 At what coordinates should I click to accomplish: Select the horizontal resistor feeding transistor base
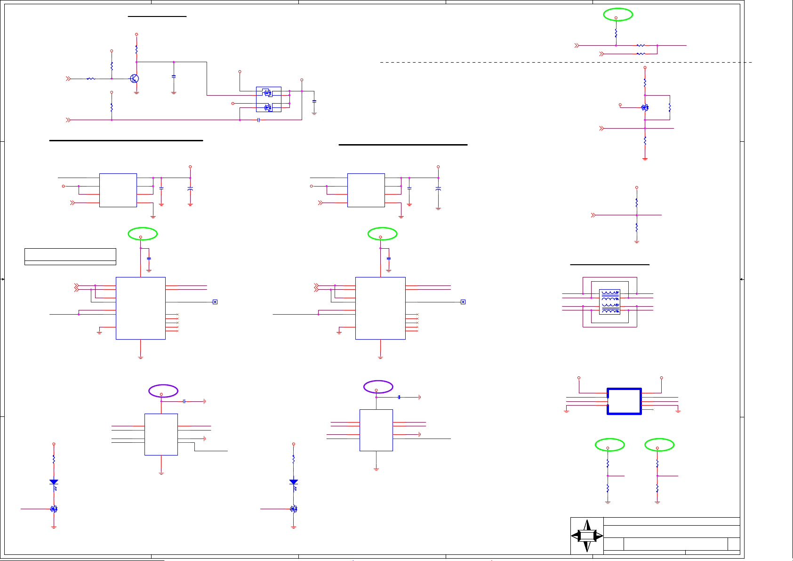[x=91, y=79]
